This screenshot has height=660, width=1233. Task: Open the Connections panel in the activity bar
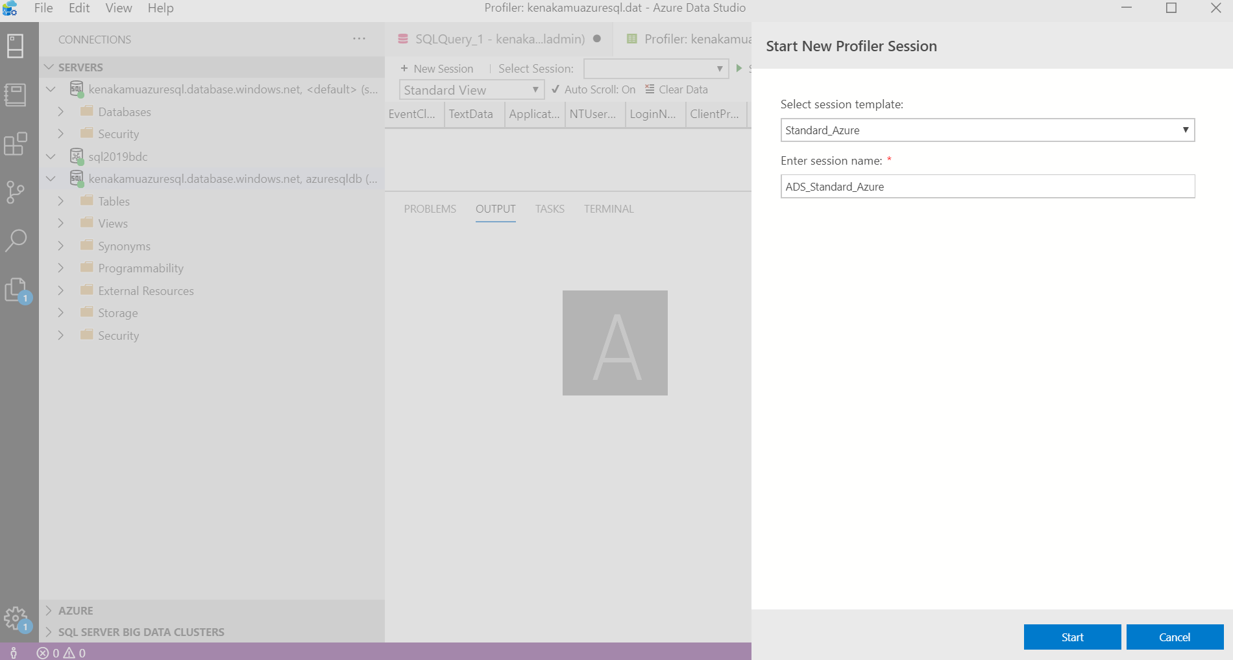pyautogui.click(x=16, y=45)
